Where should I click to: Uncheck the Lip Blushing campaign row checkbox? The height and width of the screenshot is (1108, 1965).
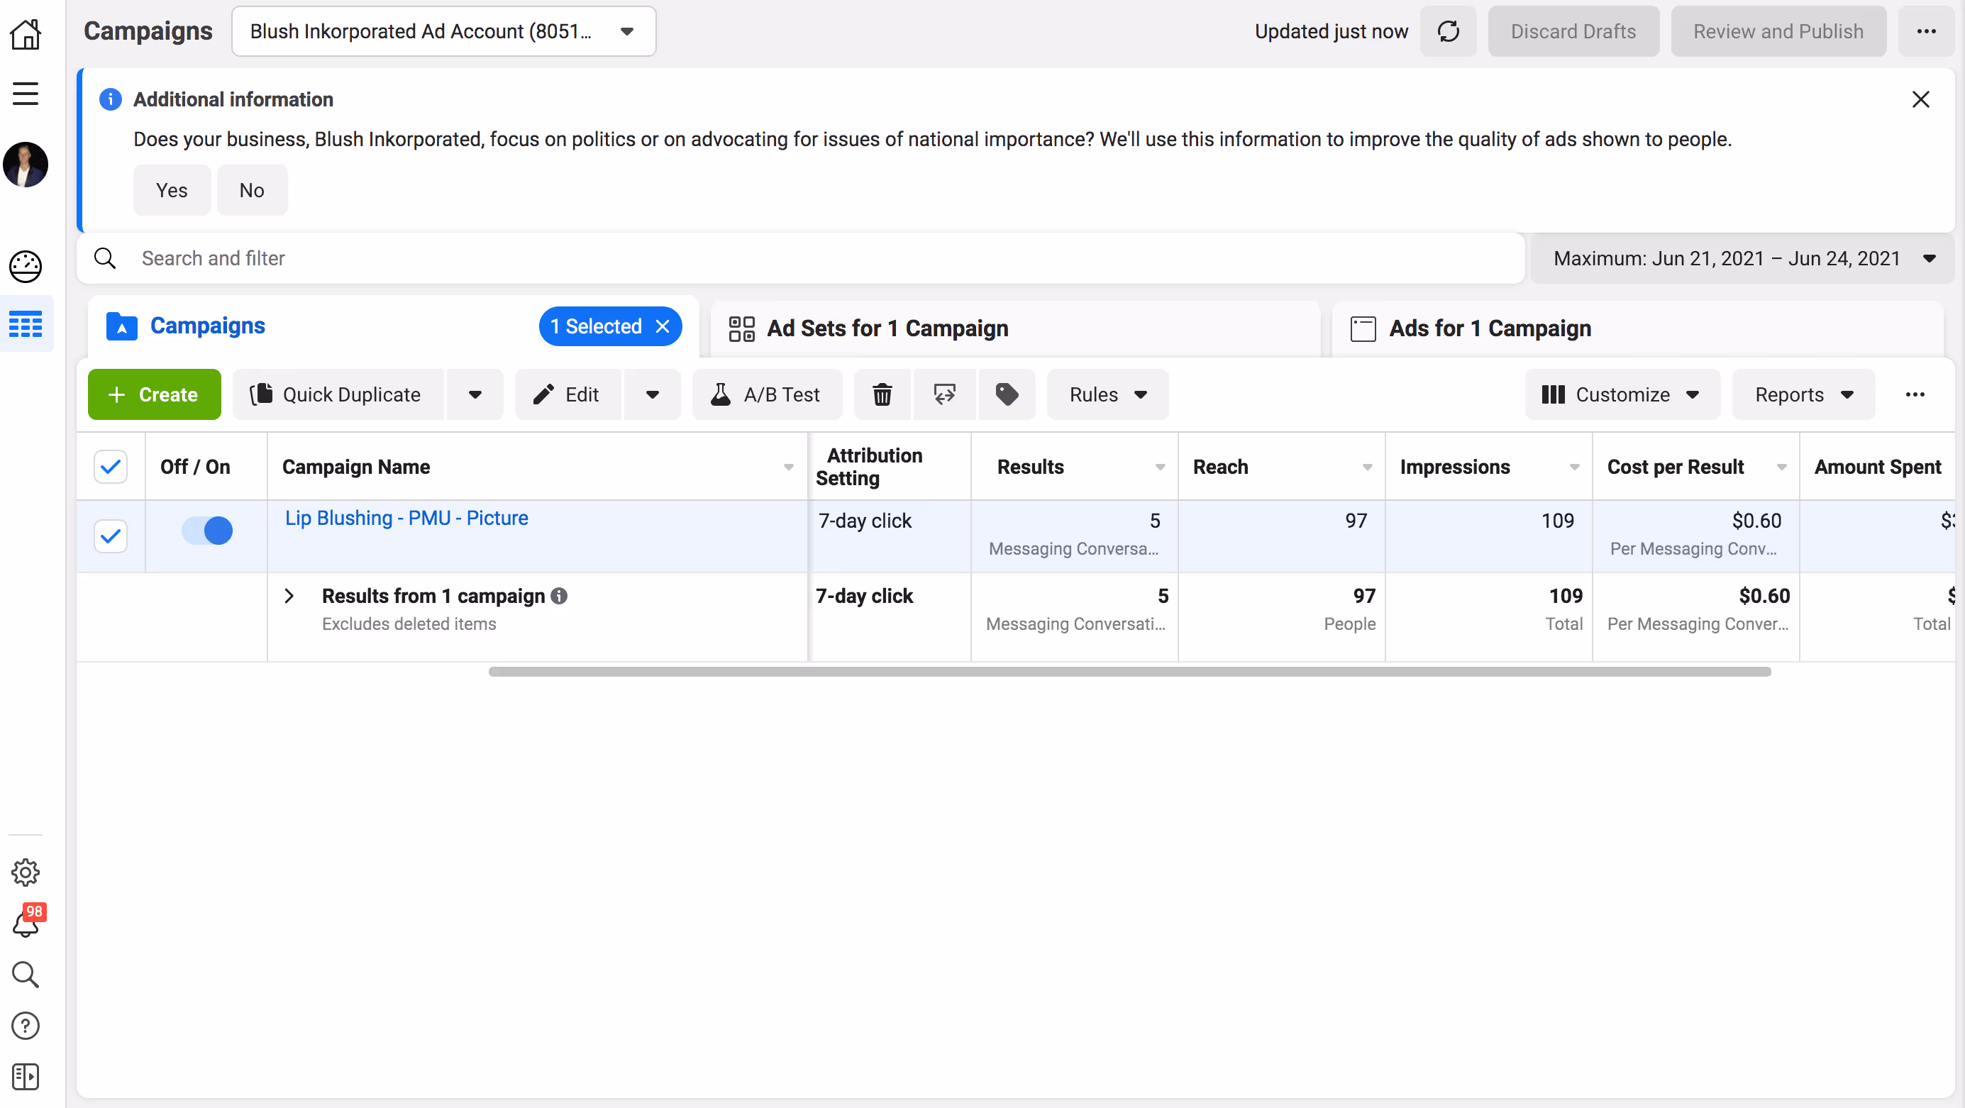[x=111, y=536]
